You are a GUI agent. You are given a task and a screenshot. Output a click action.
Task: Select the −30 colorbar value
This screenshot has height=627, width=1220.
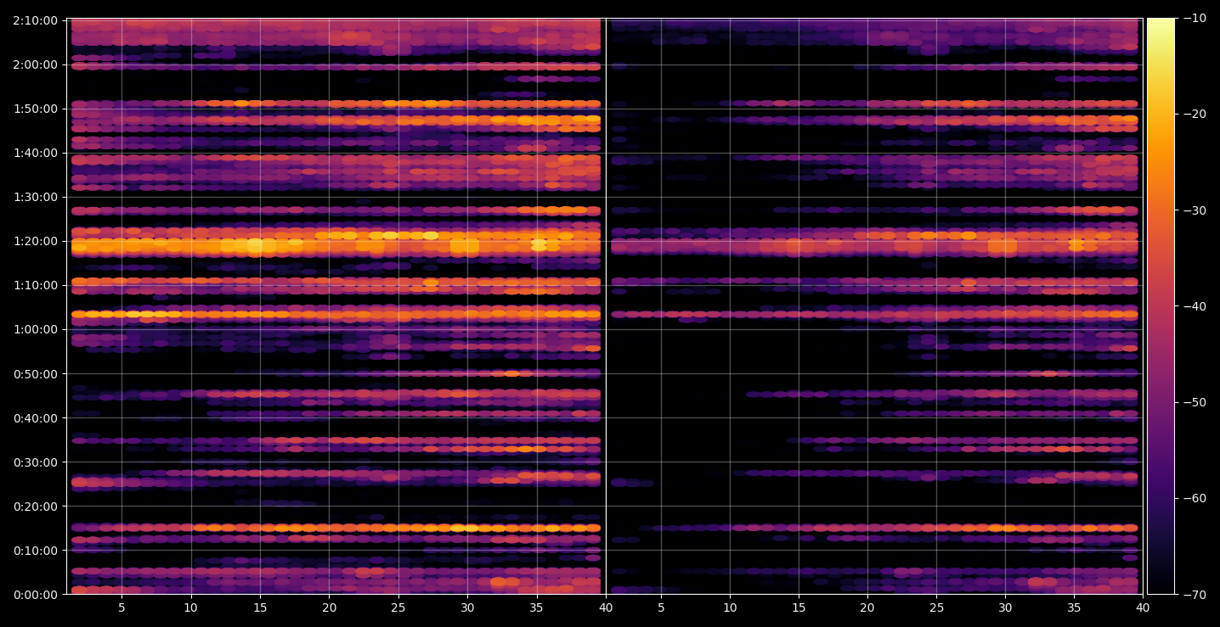pos(1195,210)
